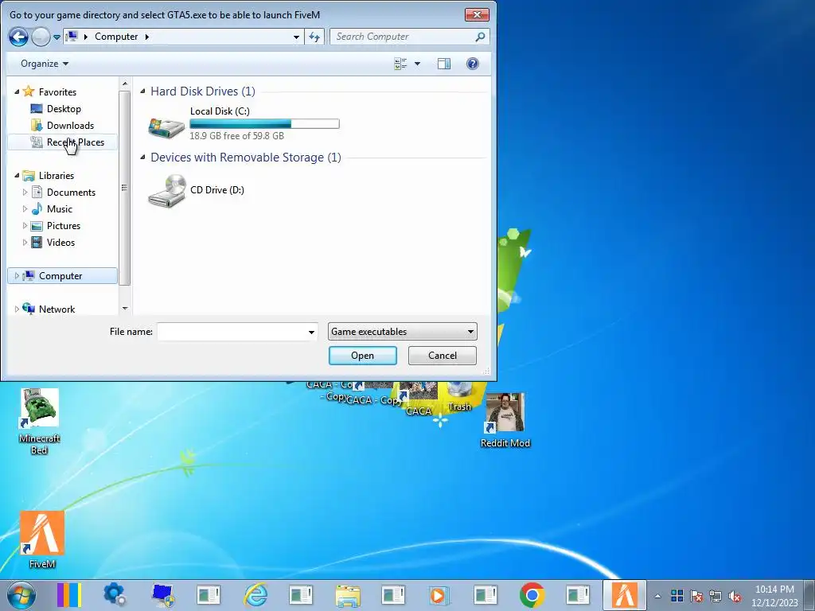Click the Action Center flag tray icon
This screenshot has height=611, width=815.
tap(696, 596)
